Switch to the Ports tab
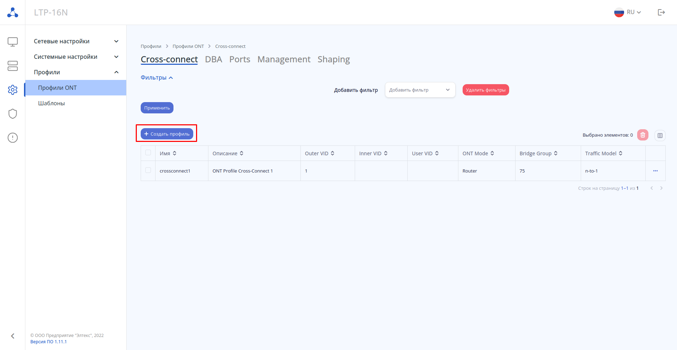Viewport: 677px width, 350px height. click(240, 59)
